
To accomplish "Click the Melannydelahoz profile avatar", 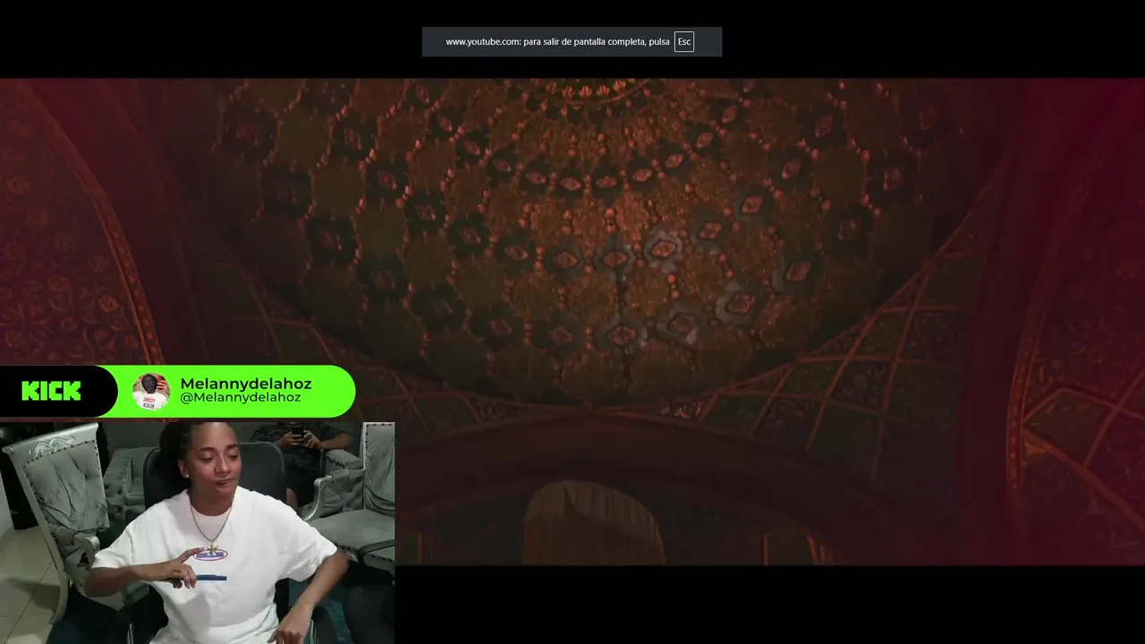I will tap(151, 391).
